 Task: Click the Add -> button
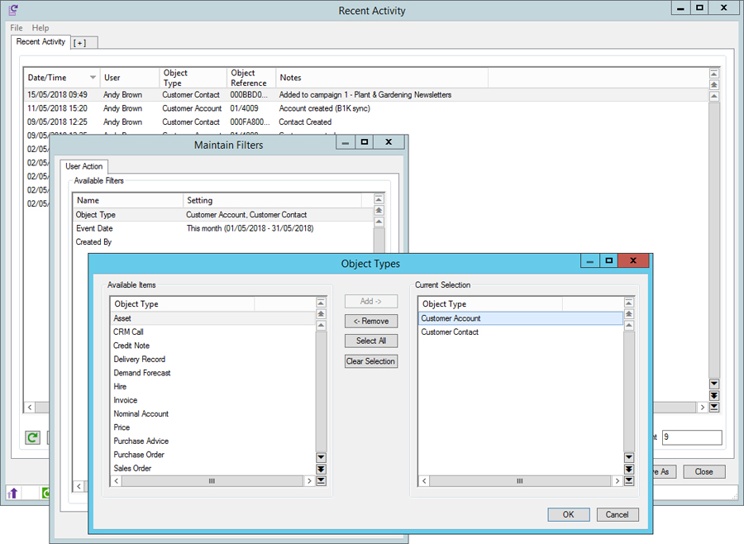(x=371, y=302)
